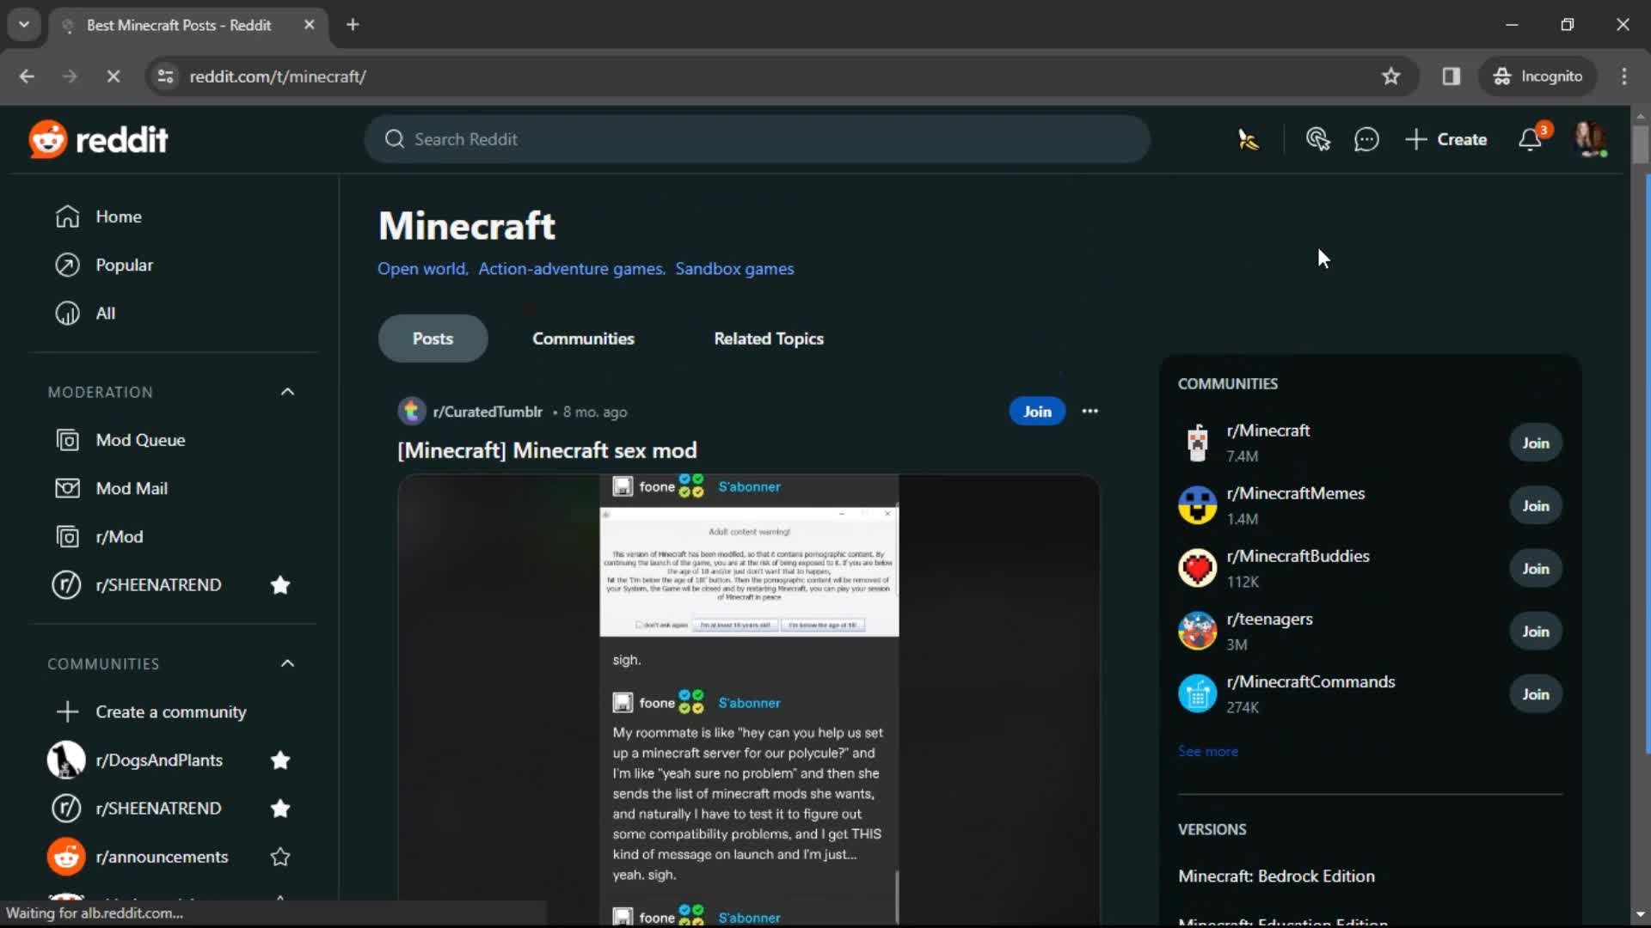
Task: Toggle join r/MinecraftMemes button
Action: pos(1535,505)
